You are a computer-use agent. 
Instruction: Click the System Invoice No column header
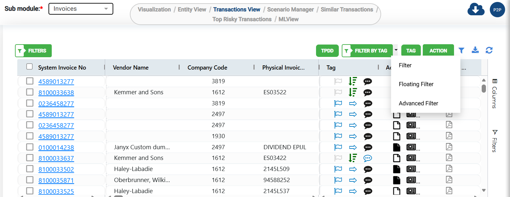pos(62,68)
